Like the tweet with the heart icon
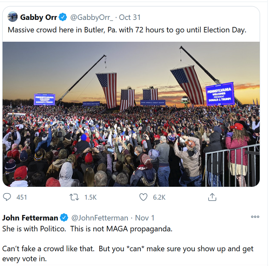 (144, 197)
